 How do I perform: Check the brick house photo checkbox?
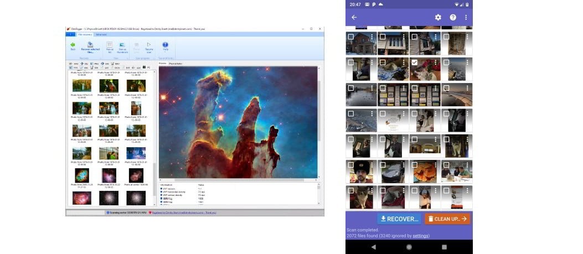(x=351, y=37)
